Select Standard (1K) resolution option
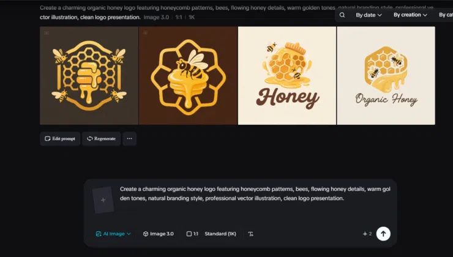The width and height of the screenshot is (453, 257). (x=220, y=234)
